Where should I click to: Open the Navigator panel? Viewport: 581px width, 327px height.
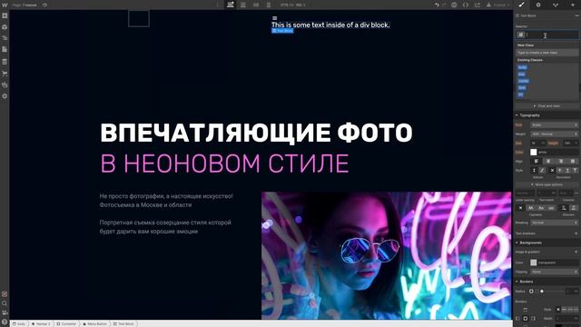(5, 38)
